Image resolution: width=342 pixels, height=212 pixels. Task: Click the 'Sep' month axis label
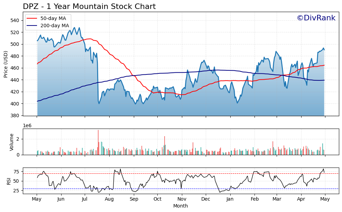click(x=134, y=199)
